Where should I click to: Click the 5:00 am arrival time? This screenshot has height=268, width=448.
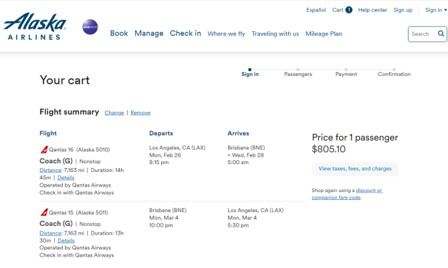(x=238, y=163)
